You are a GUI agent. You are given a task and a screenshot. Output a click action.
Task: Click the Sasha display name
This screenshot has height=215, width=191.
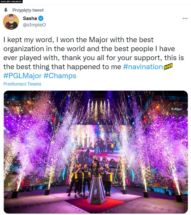tap(30, 18)
